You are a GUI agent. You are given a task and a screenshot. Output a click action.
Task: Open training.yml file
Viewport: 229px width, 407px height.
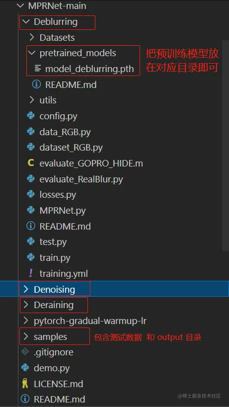point(64,274)
